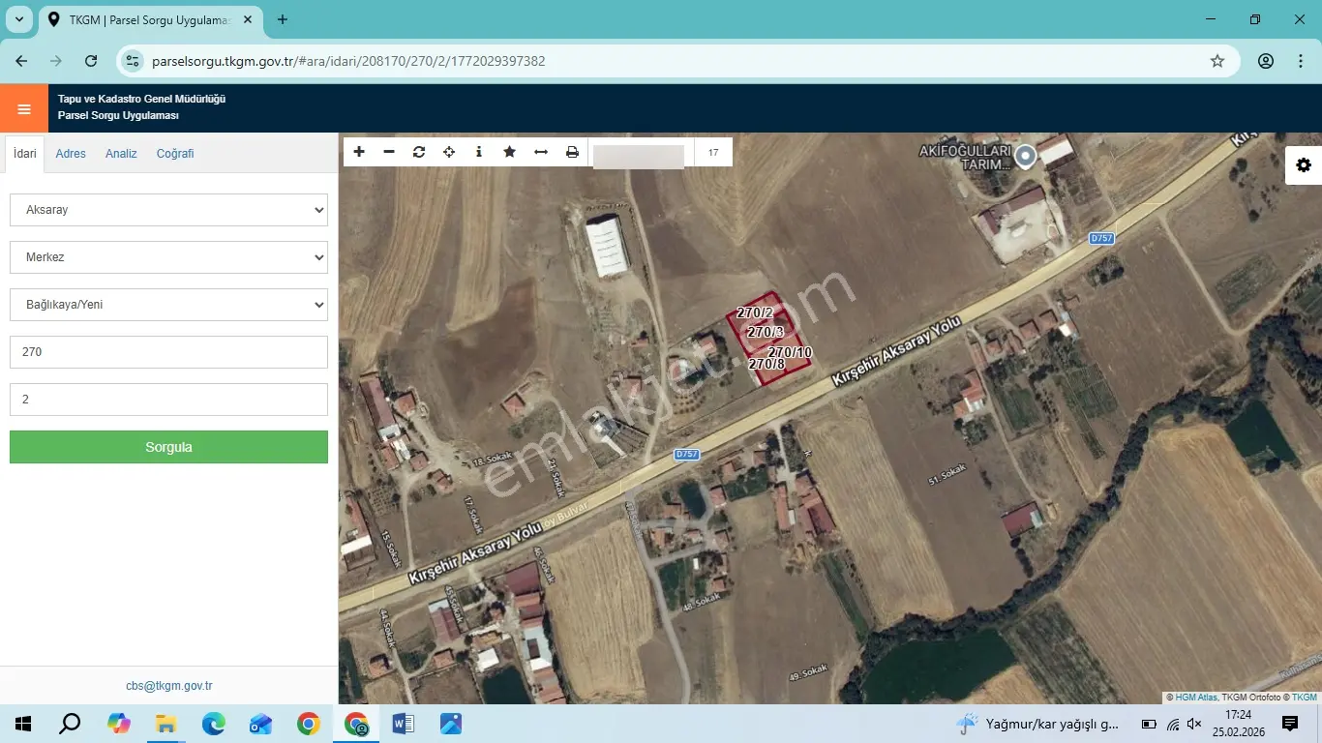Launch Copilot from the taskbar
The height and width of the screenshot is (743, 1322).
(x=118, y=724)
